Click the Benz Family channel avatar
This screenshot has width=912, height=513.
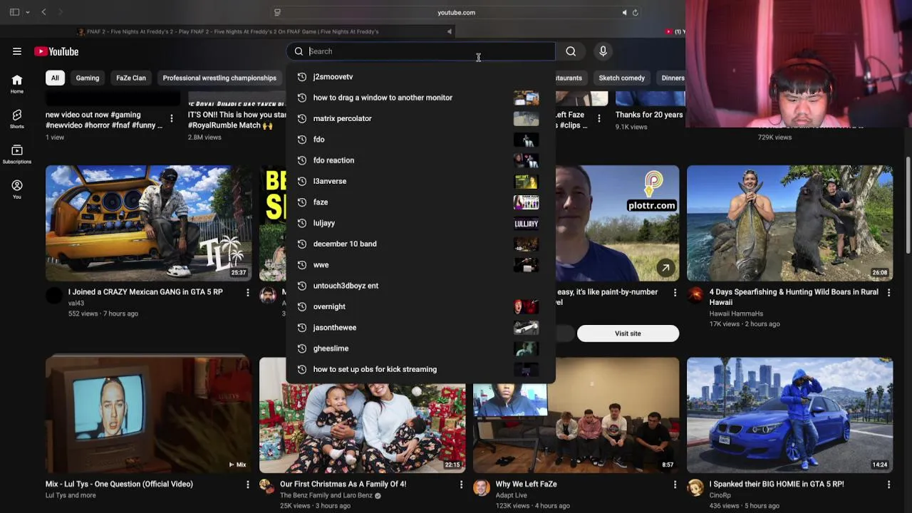coord(268,487)
